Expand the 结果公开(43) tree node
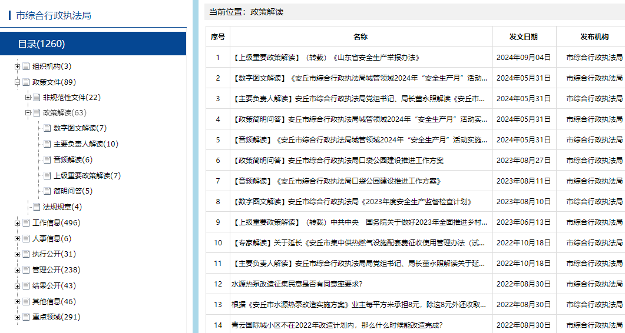This screenshot has width=625, height=333. tap(17, 286)
